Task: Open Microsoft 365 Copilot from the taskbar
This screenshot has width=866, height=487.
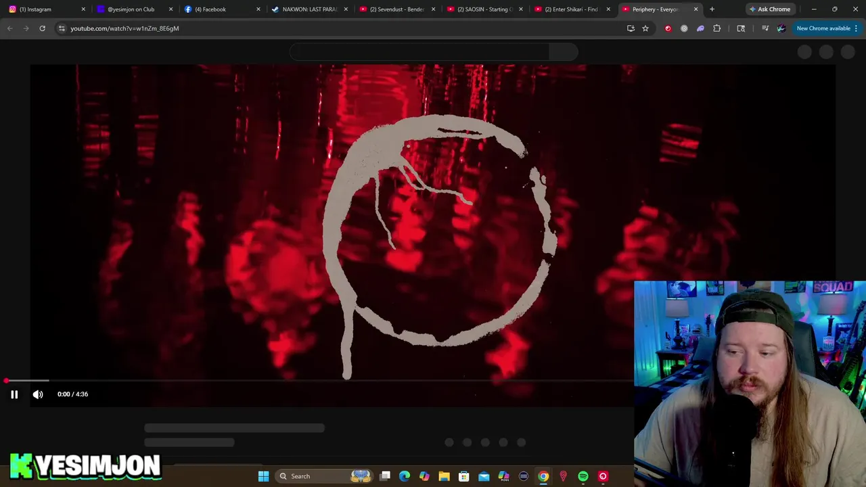Action: click(503, 476)
